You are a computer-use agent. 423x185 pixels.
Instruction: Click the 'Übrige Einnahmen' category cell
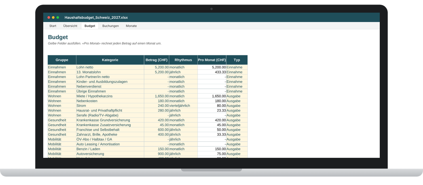tap(110, 91)
